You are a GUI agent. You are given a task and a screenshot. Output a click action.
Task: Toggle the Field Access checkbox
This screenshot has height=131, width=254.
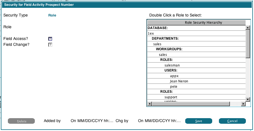pos(51,39)
